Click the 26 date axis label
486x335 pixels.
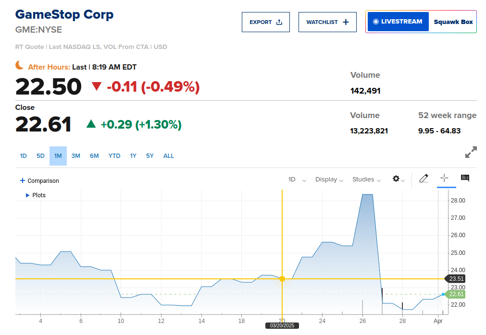tap(362, 321)
